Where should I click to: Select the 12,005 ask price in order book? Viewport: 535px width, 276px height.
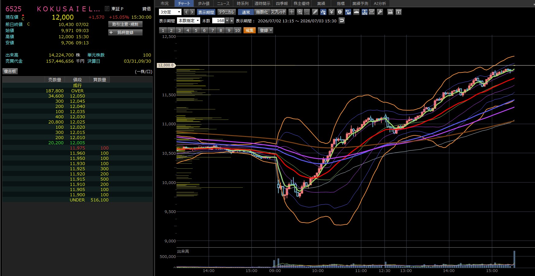(x=77, y=143)
